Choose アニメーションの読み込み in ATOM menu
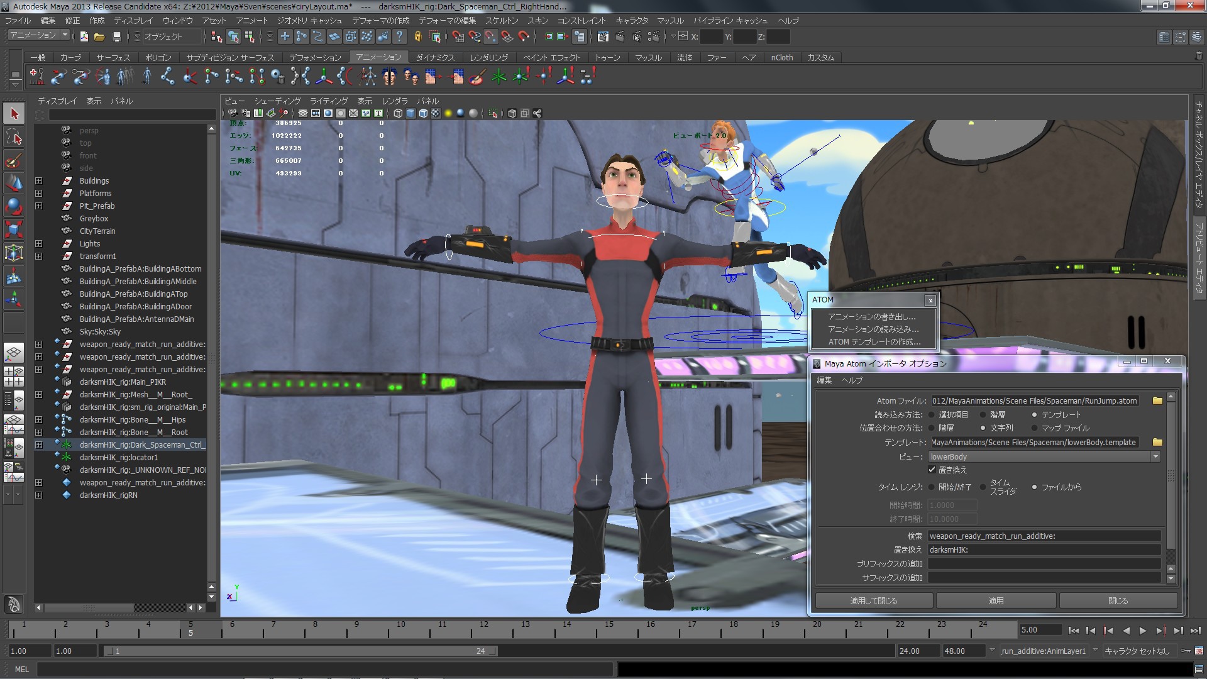Screen dimensions: 1207x679 click(x=873, y=329)
